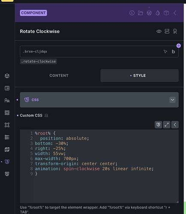
Task: Add class with purple plus button
Action: pyautogui.click(x=179, y=46)
